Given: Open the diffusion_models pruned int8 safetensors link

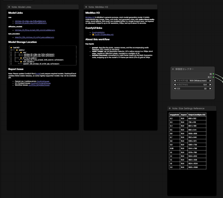Looking at the screenshot, I should click(35, 30).
